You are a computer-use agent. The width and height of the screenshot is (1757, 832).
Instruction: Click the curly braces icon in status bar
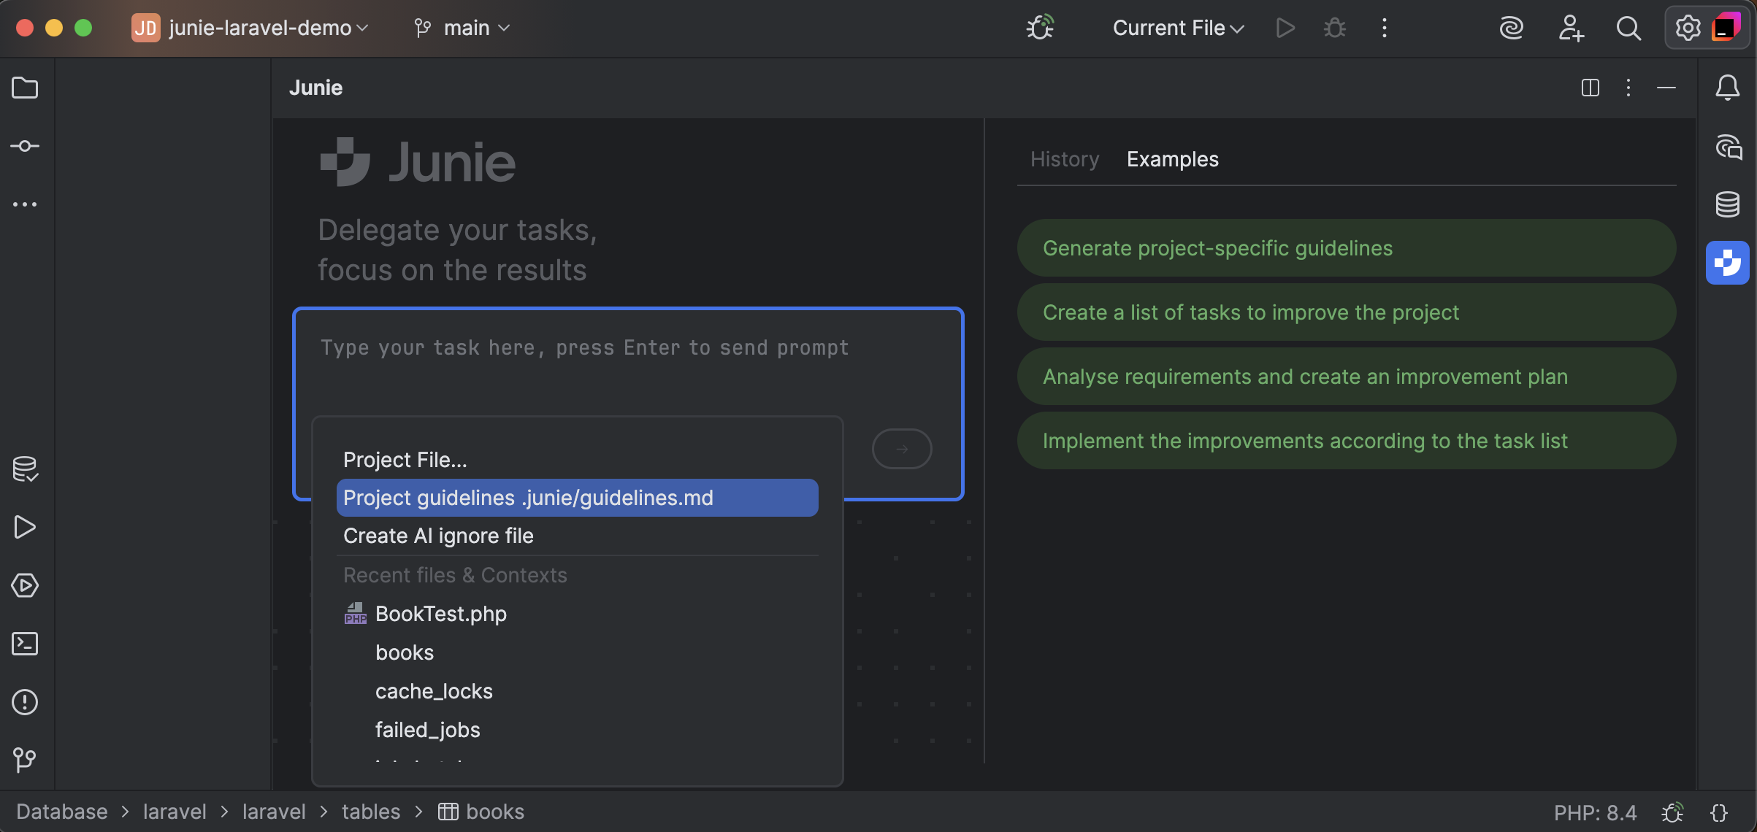(x=1718, y=812)
